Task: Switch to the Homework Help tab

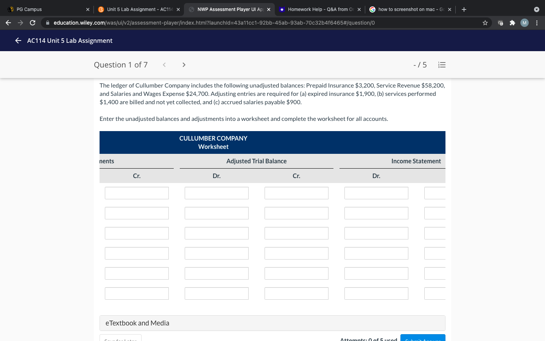Action: coord(318,9)
